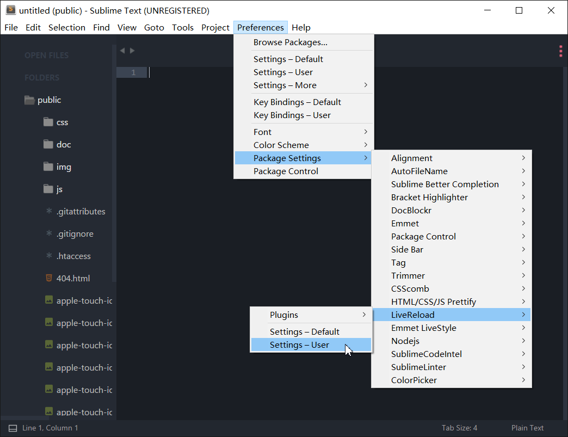Open the View menu
The image size is (568, 437).
[127, 28]
